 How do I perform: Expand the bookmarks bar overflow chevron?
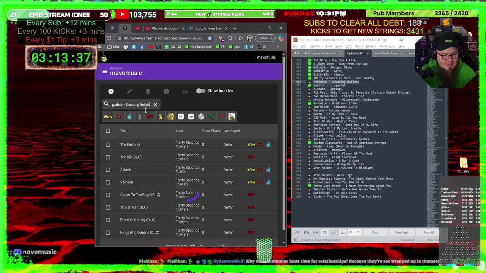click(278, 47)
